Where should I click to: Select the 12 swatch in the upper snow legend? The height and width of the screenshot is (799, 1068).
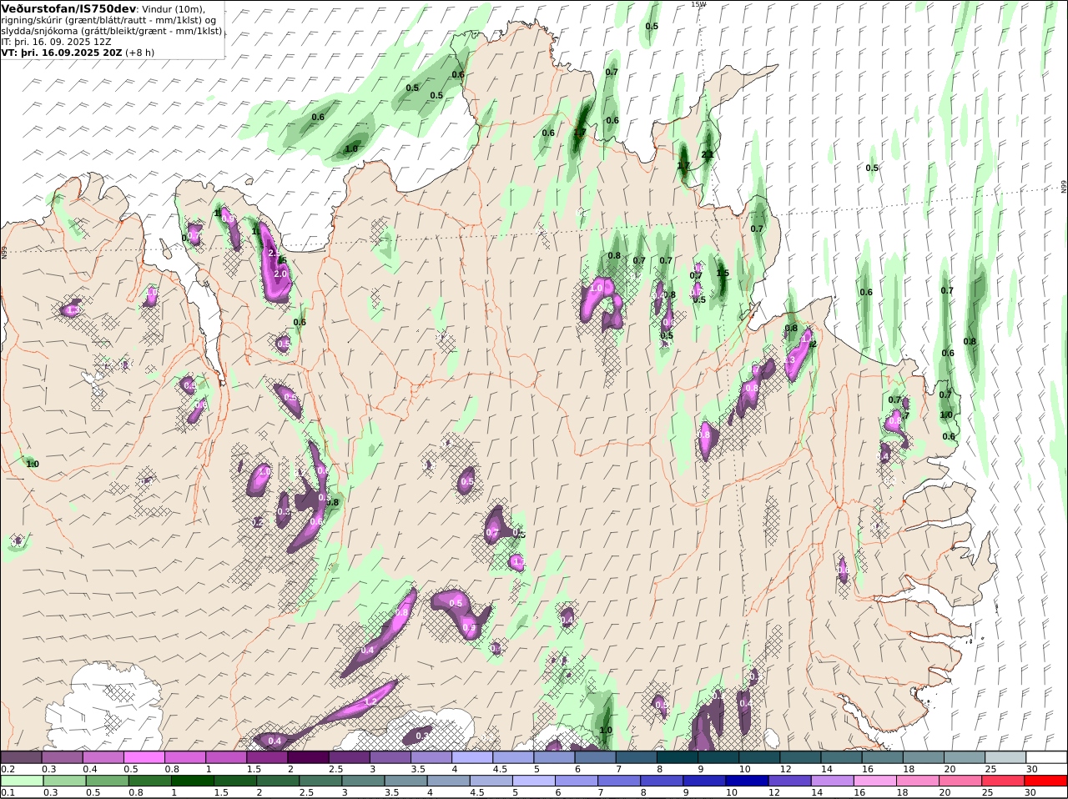[x=800, y=757]
